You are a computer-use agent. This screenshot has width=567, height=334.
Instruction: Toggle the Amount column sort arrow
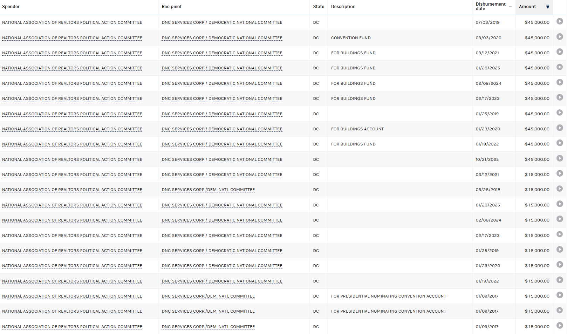click(x=548, y=7)
